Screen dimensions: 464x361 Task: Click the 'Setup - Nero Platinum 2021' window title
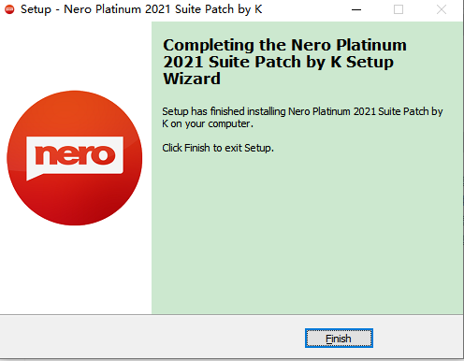tap(141, 9)
